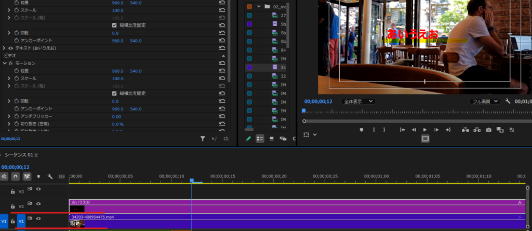
Task: Click the アンチフリッカー value 0.00
Action: [116, 117]
